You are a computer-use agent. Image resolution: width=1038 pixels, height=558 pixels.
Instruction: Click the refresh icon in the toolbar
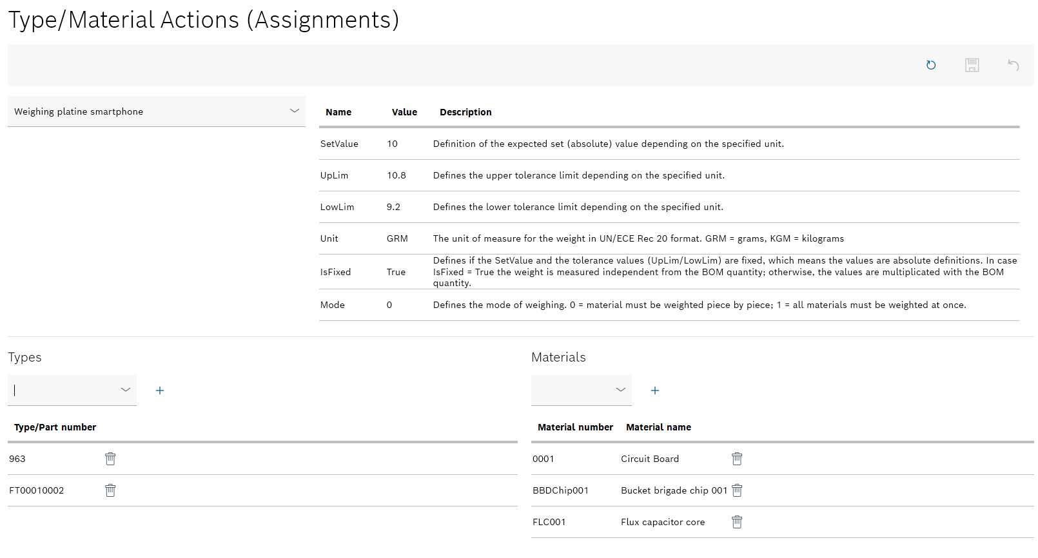click(930, 65)
